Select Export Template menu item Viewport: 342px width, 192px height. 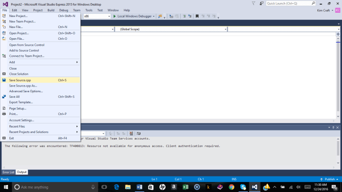40,102
